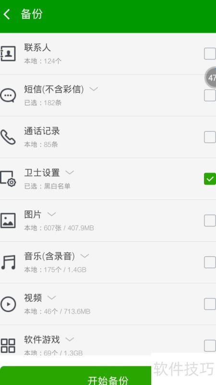The width and height of the screenshot is (216, 385).
Task: Expand the 短信(不含彩信) dropdown chevron
Action: [94, 89]
